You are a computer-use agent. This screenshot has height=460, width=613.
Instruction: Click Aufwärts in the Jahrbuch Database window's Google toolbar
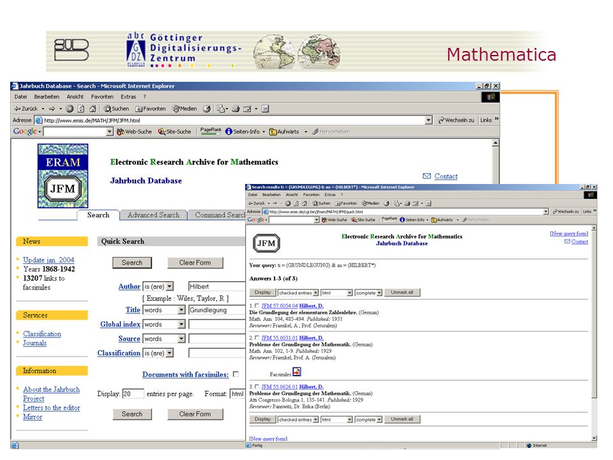284,132
